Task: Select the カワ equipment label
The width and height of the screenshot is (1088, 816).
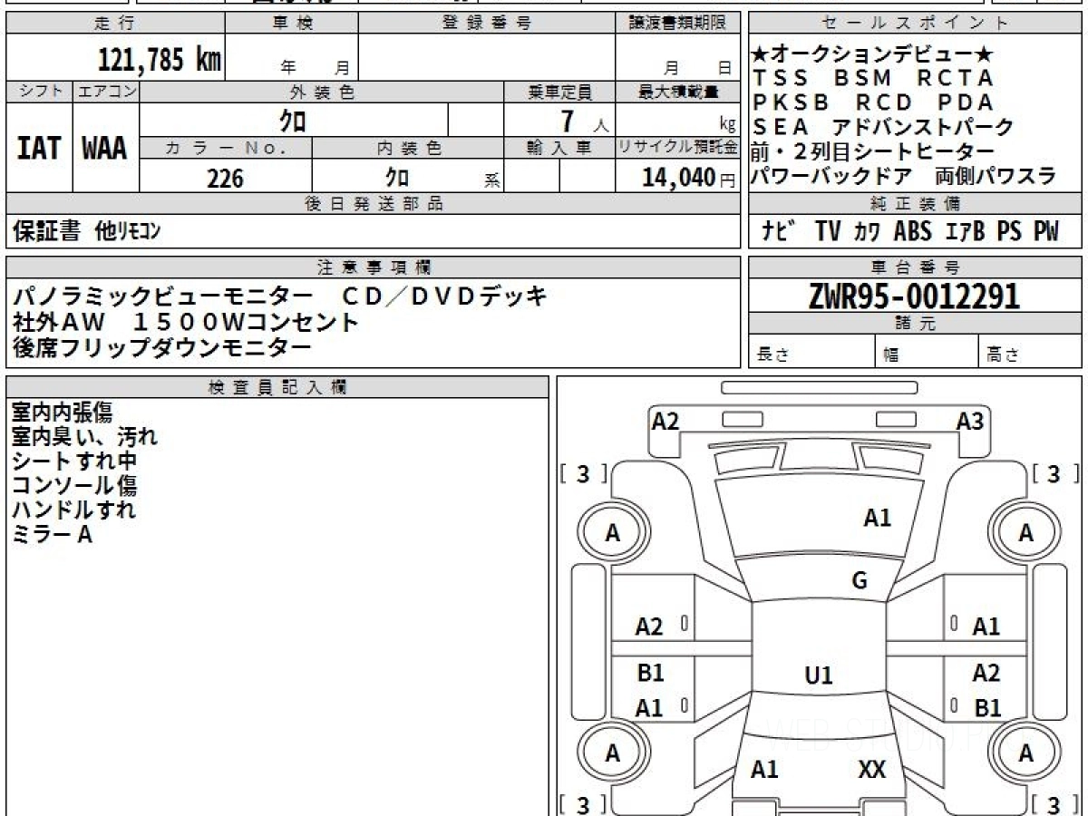Action: point(867,231)
